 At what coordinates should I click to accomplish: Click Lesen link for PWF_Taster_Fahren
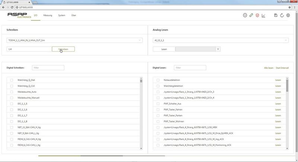(x=278, y=110)
